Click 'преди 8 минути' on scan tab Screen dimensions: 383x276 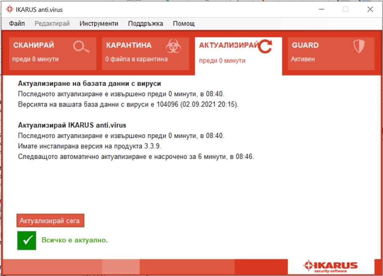(36, 59)
